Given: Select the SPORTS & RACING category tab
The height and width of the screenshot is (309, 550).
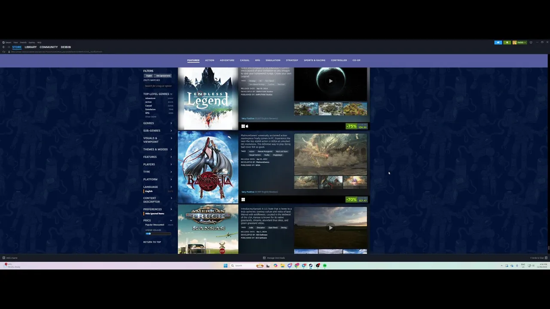Looking at the screenshot, I should click(x=315, y=60).
